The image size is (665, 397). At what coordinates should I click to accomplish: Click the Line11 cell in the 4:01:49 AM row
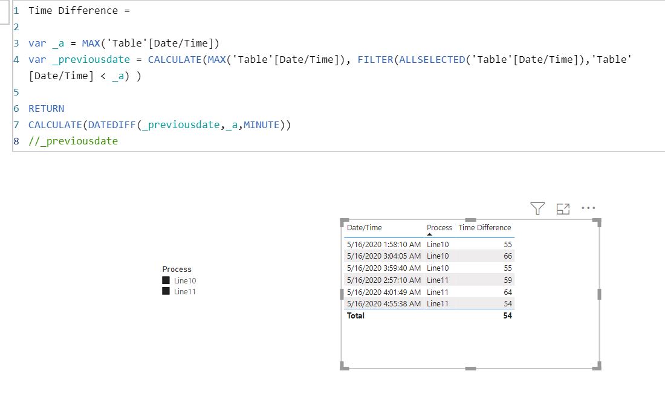(x=438, y=292)
